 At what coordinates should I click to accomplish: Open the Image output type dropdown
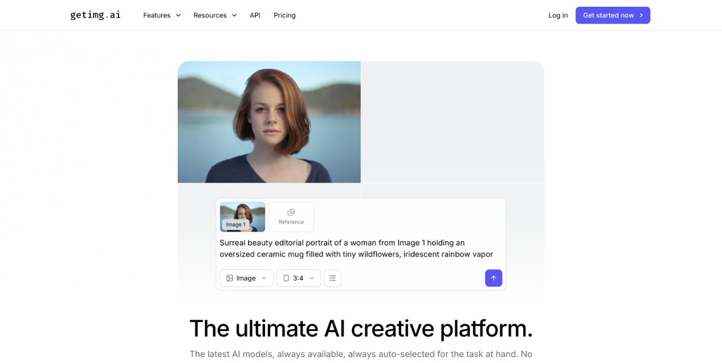246,278
